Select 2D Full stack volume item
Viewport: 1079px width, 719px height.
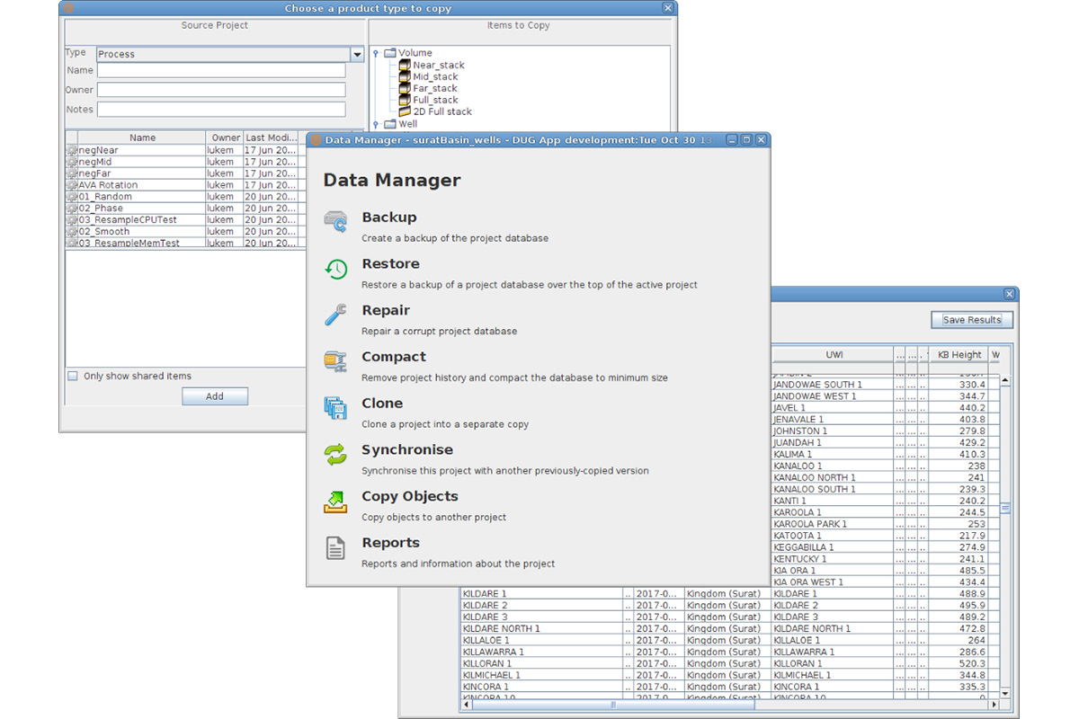click(441, 112)
